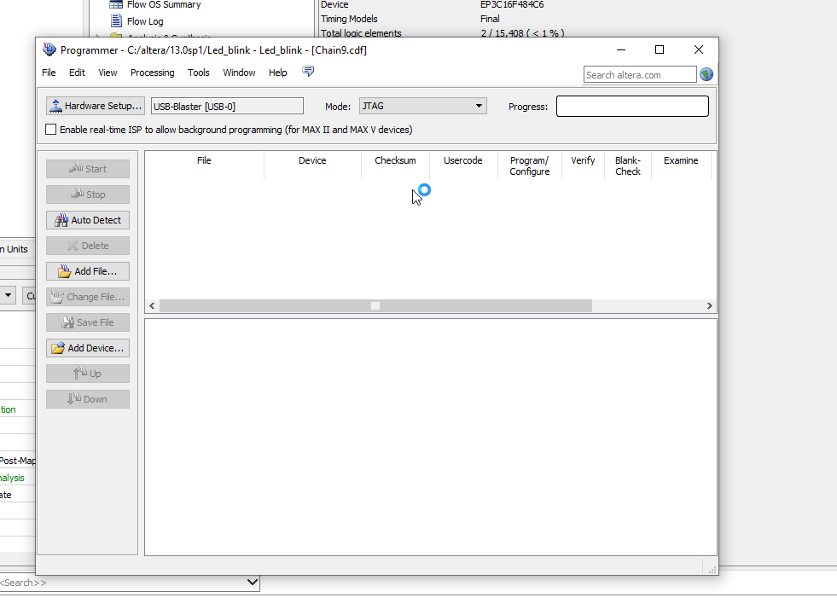
Task: Open the Processing menu
Action: (152, 73)
